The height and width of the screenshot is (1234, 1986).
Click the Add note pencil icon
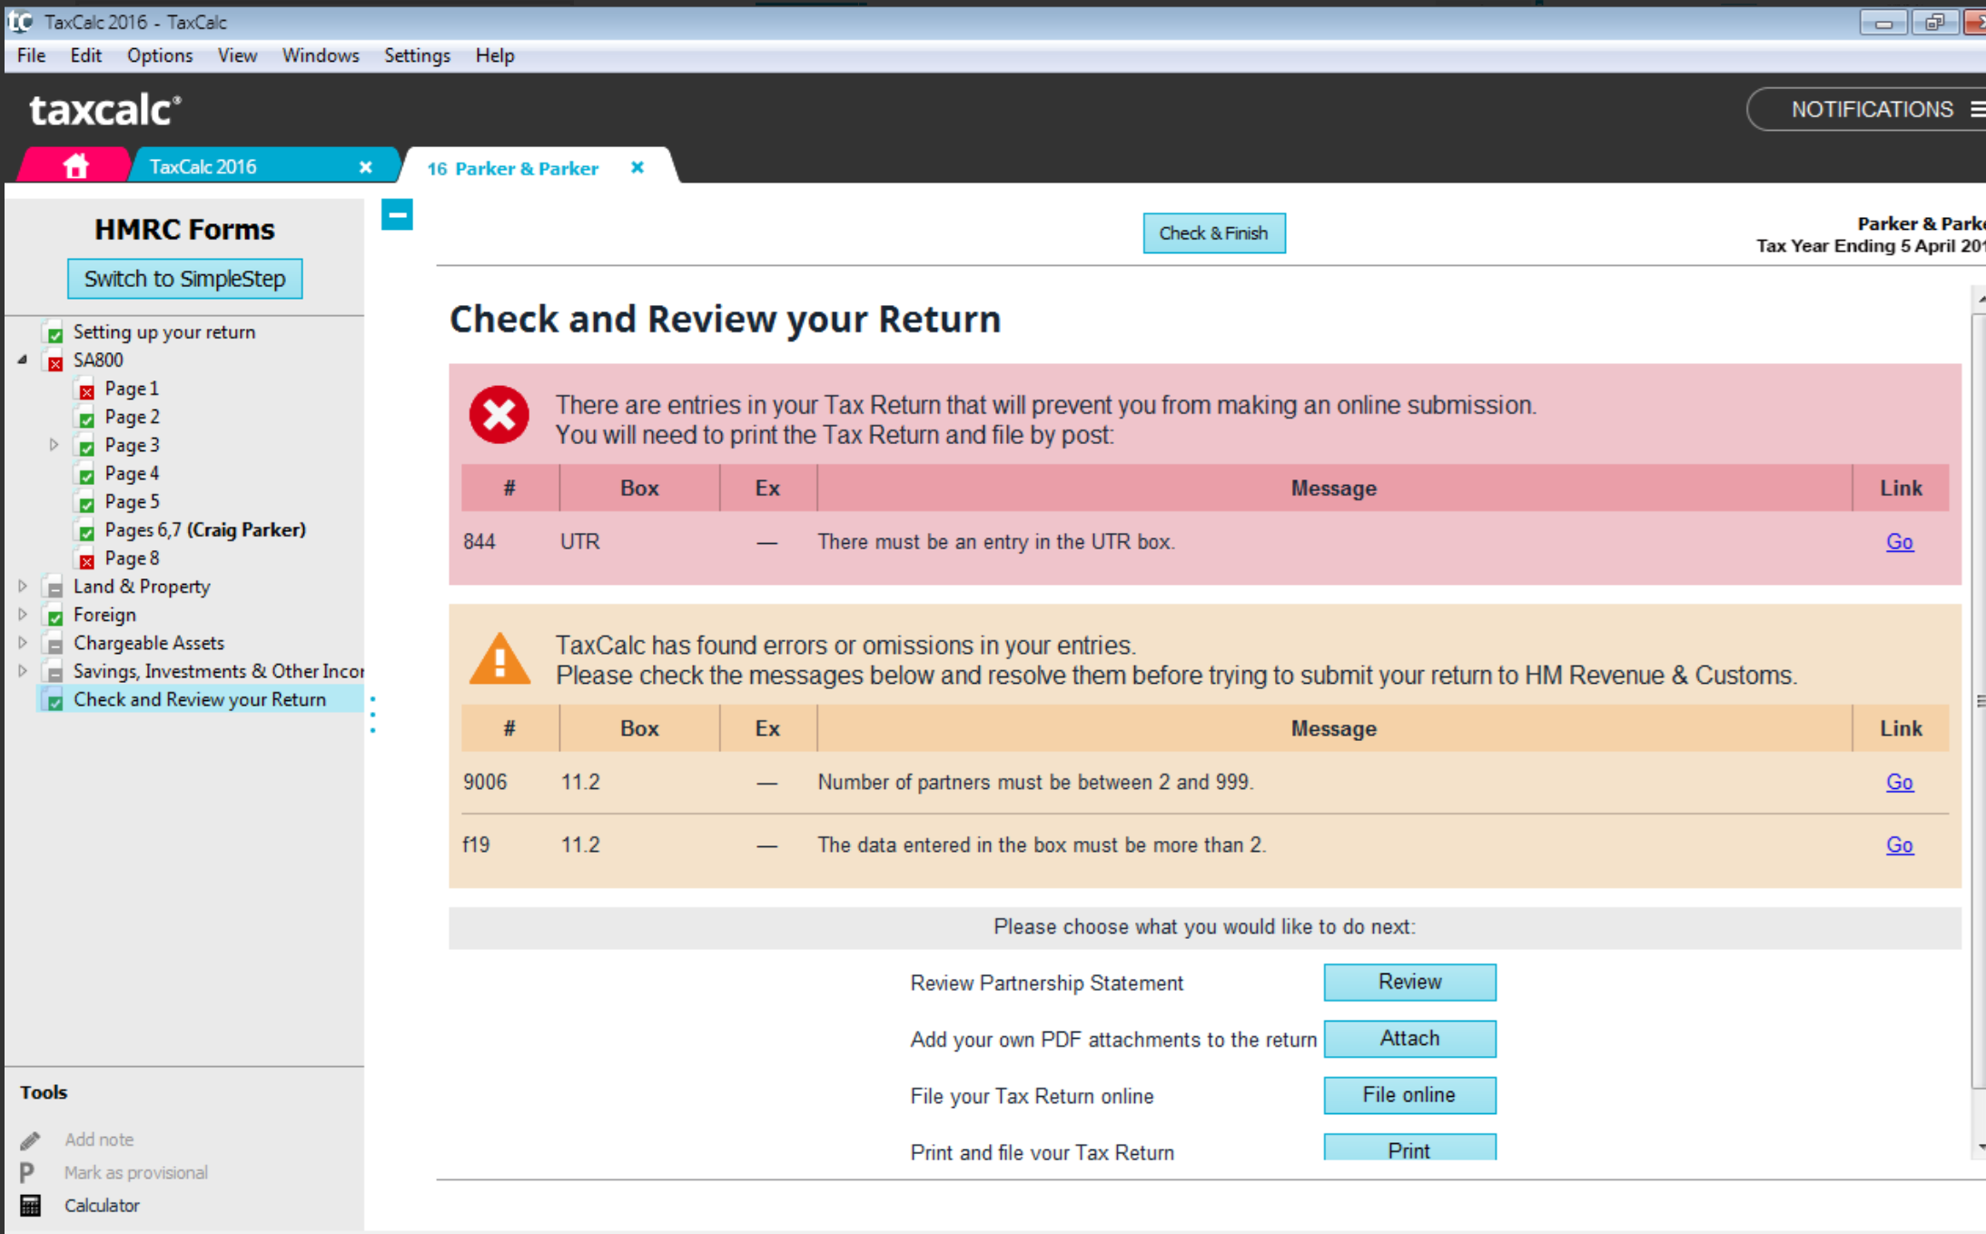30,1140
